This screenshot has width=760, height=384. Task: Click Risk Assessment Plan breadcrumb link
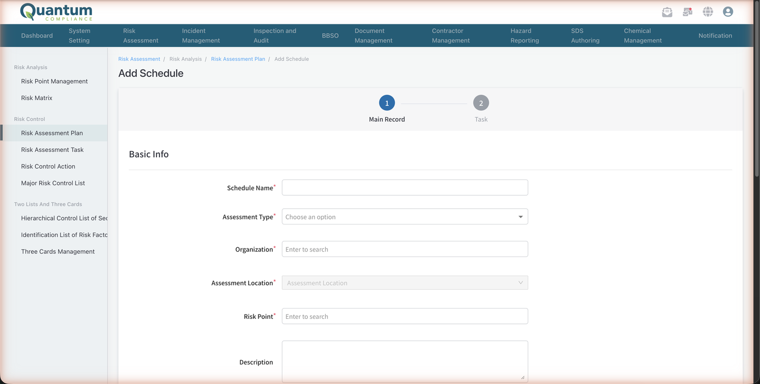pyautogui.click(x=238, y=59)
